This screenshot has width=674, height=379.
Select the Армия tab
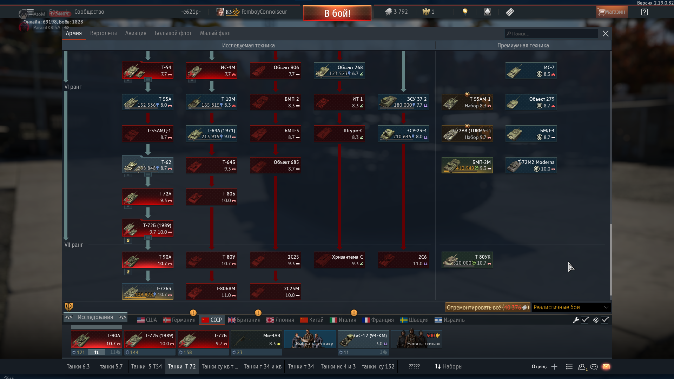point(74,33)
